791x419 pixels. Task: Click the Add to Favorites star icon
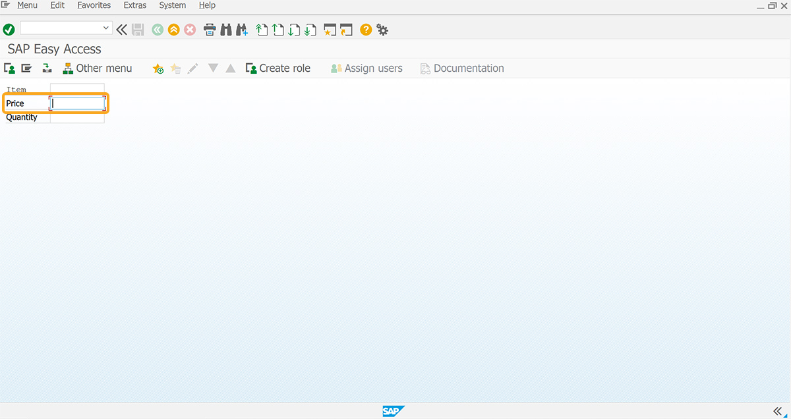158,69
